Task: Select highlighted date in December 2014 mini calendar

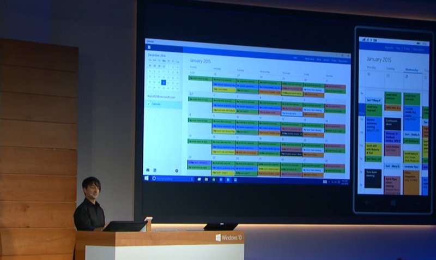Action: pos(163,82)
